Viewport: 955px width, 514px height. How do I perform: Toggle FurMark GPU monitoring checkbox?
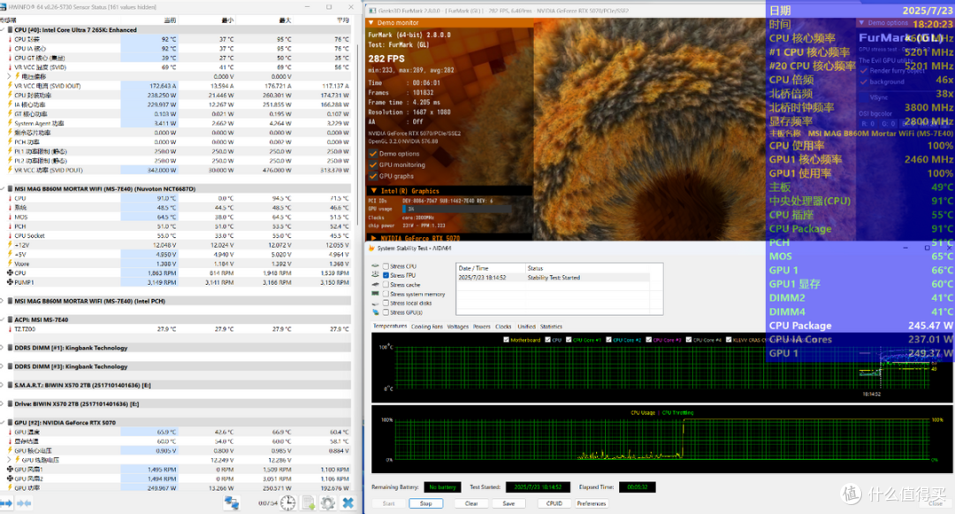pyautogui.click(x=373, y=165)
